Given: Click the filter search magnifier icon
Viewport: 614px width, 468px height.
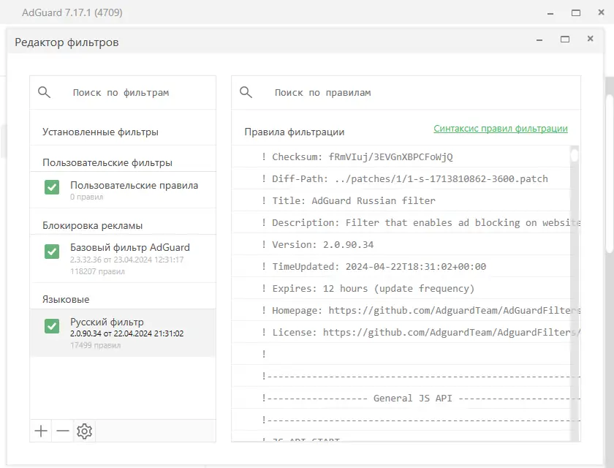Looking at the screenshot, I should point(45,92).
